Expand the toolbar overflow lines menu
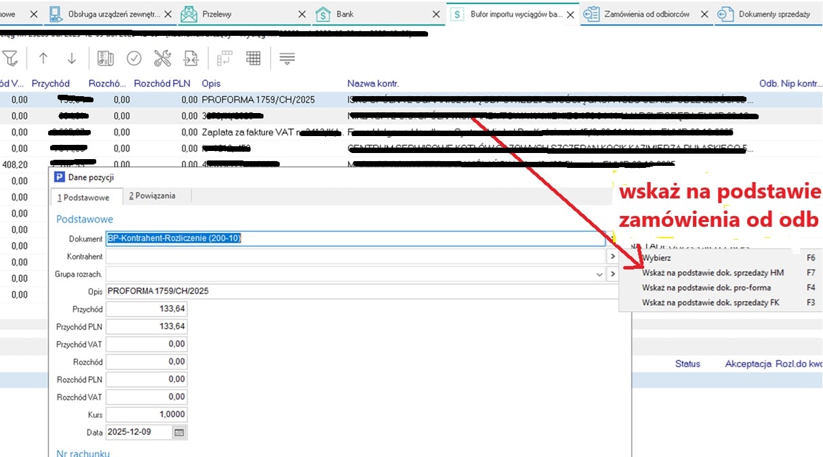Image resolution: width=823 pixels, height=457 pixels. [x=287, y=59]
